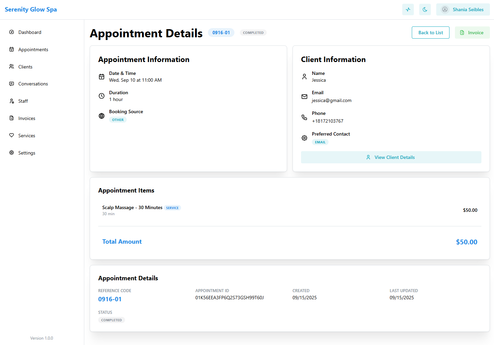
Task: Click the Staff icon in sidebar
Action: (x=12, y=101)
